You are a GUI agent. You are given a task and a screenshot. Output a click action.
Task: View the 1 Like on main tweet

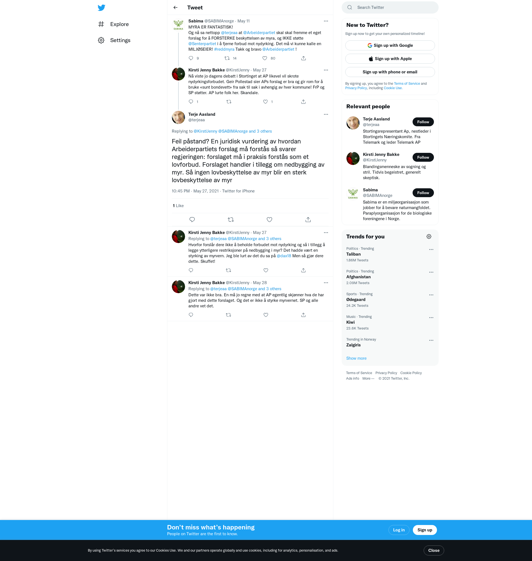pyautogui.click(x=178, y=206)
